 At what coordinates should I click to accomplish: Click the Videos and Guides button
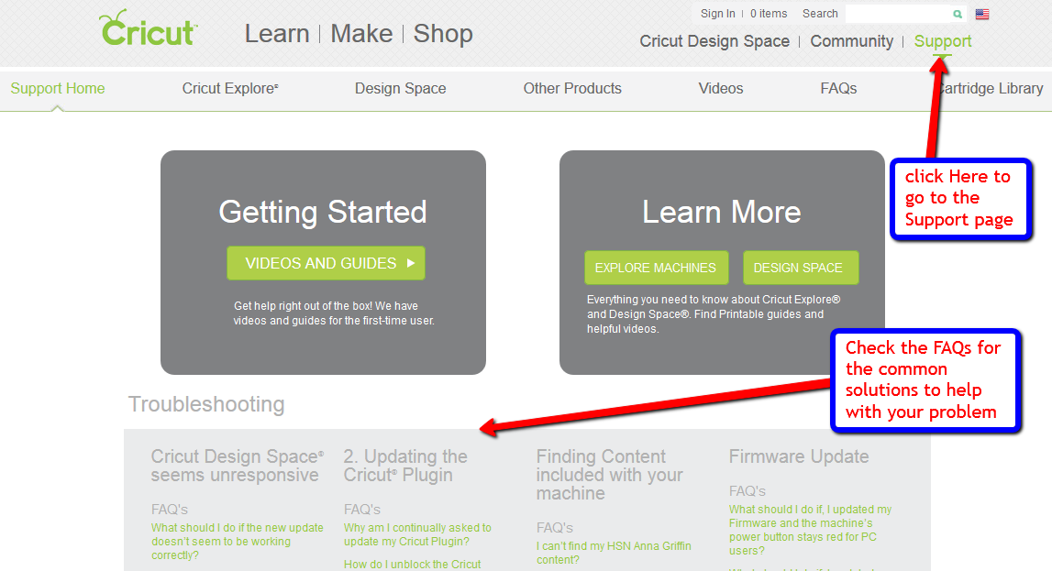click(327, 263)
